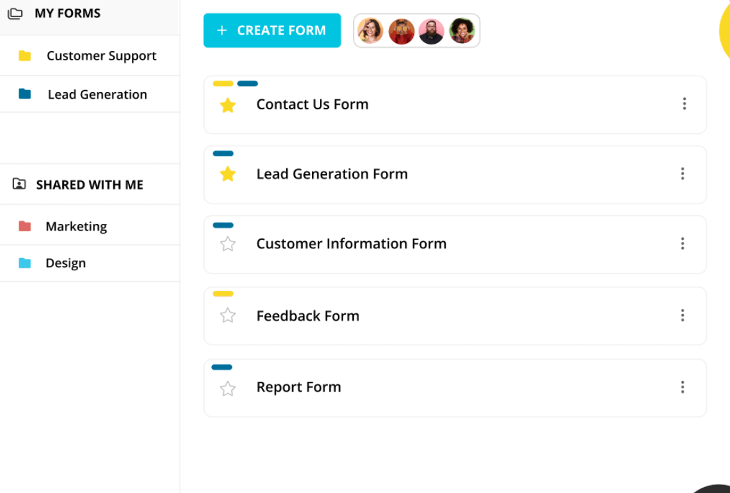Open kebab menu on Feedback Form
The height and width of the screenshot is (493, 730).
point(682,315)
